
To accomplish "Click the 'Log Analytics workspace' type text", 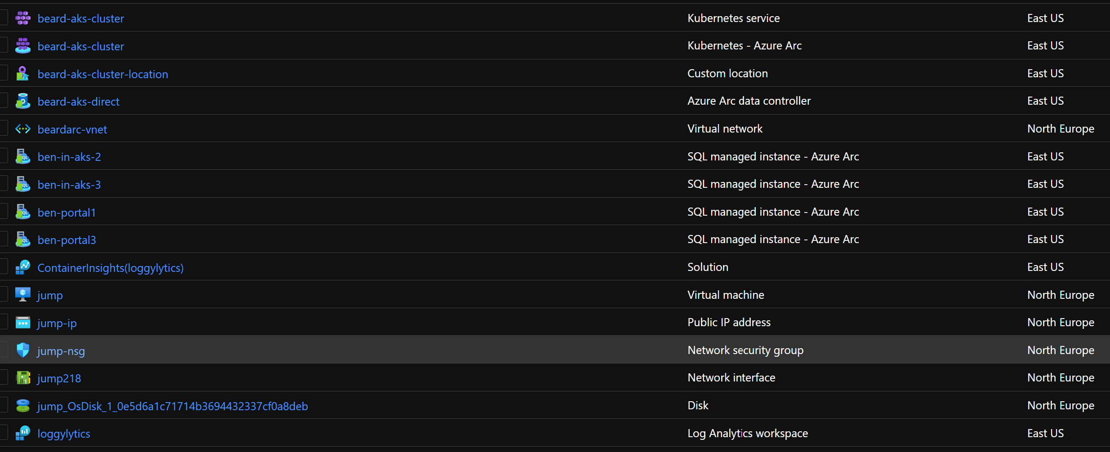I will (x=748, y=434).
